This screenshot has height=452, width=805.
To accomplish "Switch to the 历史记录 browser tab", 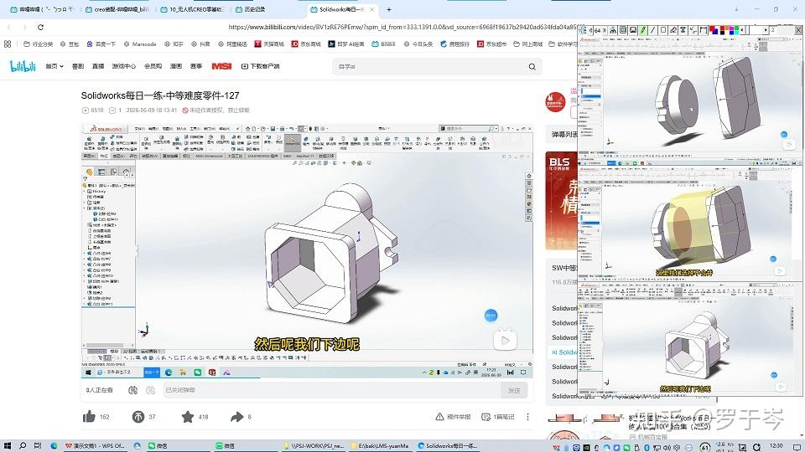I will (250, 9).
